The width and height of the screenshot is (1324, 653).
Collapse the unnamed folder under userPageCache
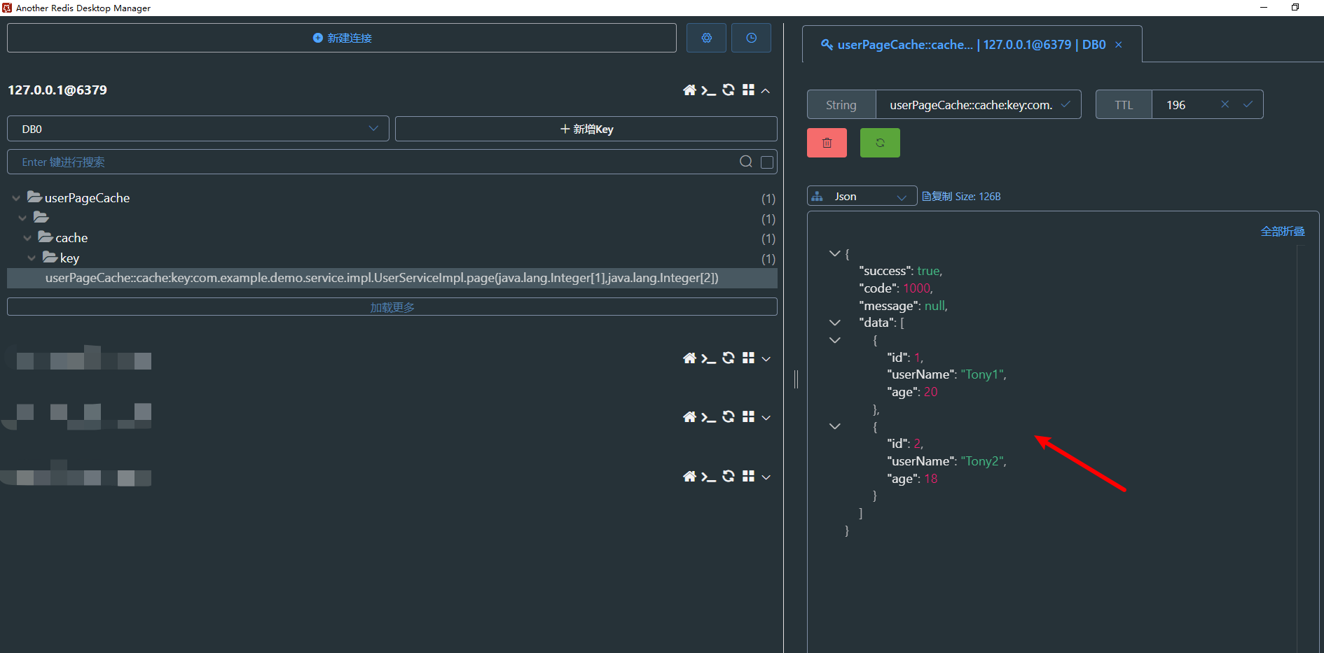[x=22, y=218]
